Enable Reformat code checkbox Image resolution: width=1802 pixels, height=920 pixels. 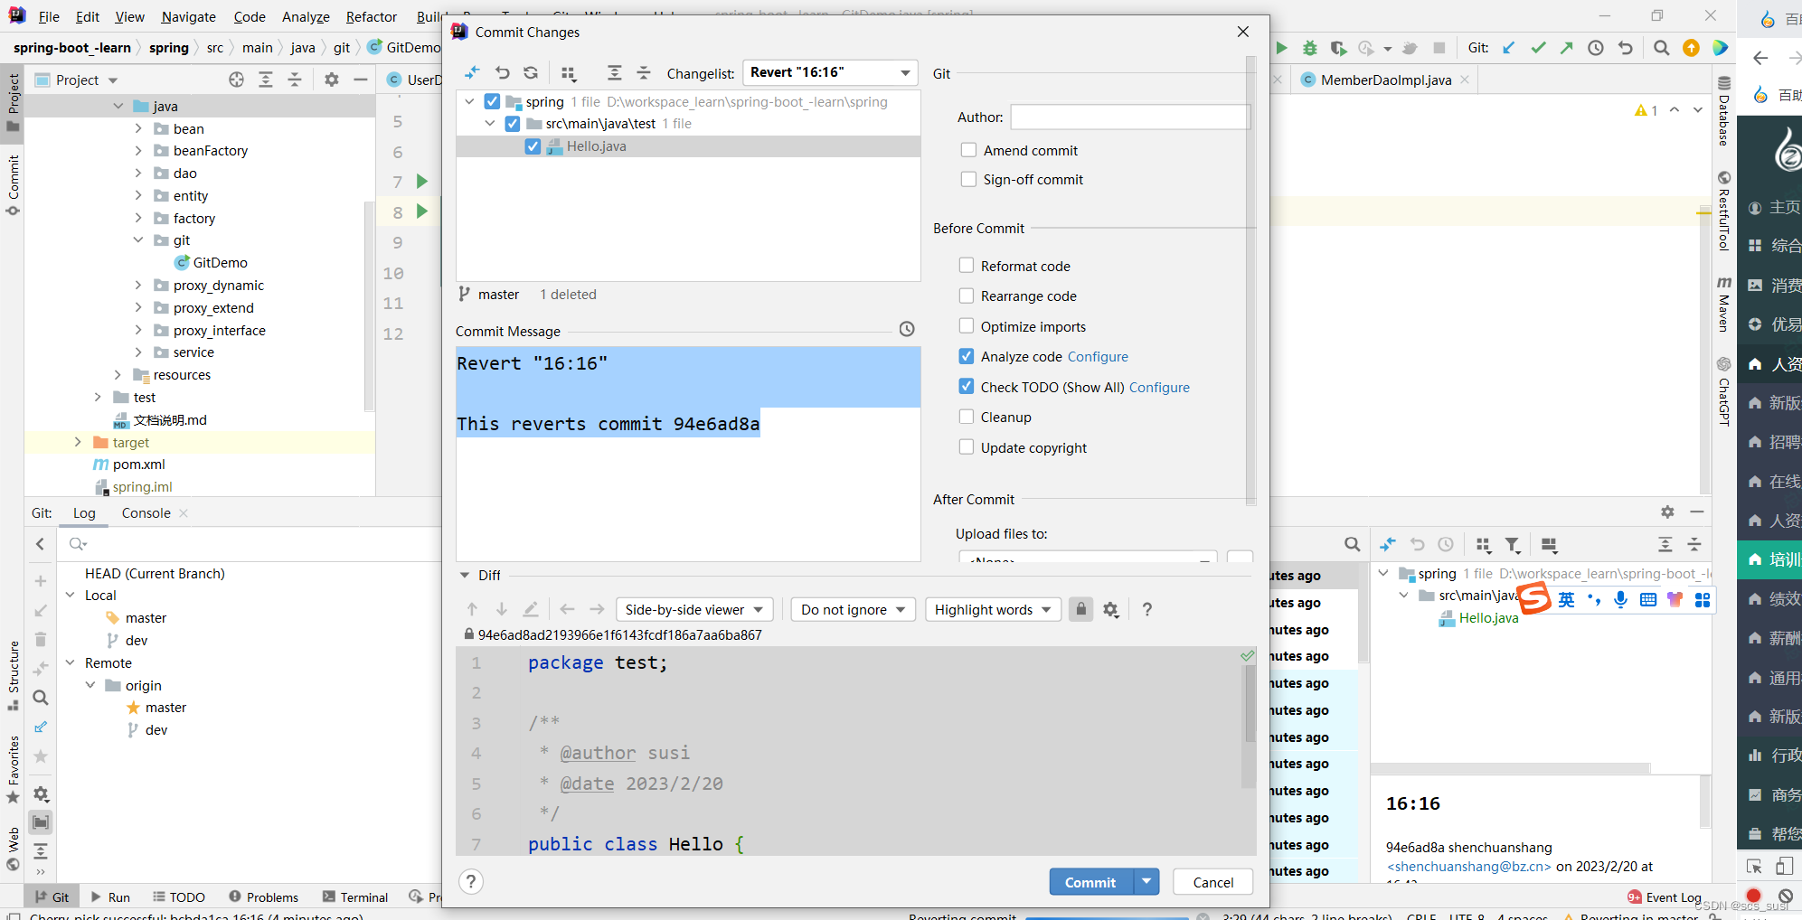tap(967, 266)
